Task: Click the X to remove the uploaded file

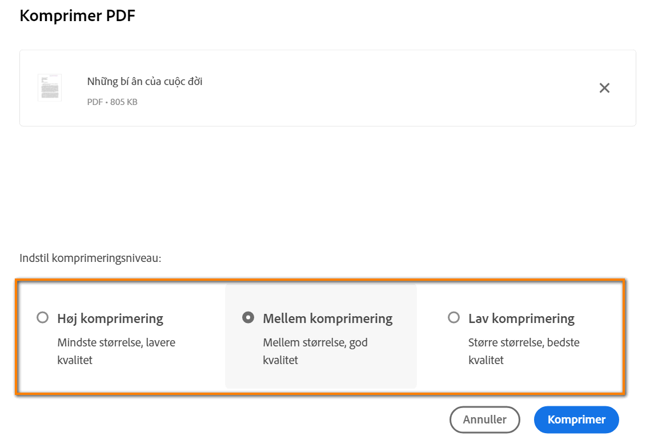Action: pos(604,88)
